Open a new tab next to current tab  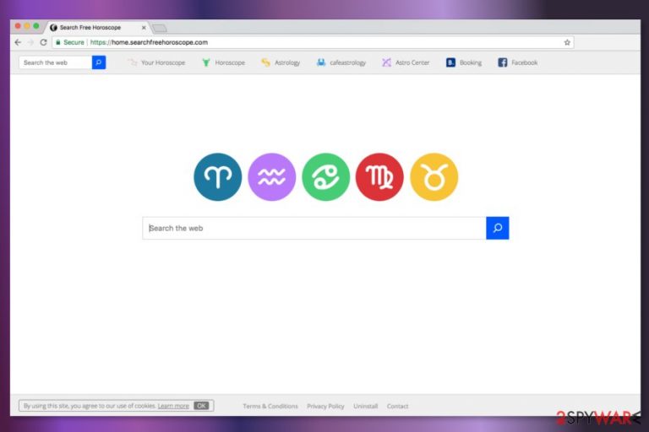pyautogui.click(x=159, y=28)
